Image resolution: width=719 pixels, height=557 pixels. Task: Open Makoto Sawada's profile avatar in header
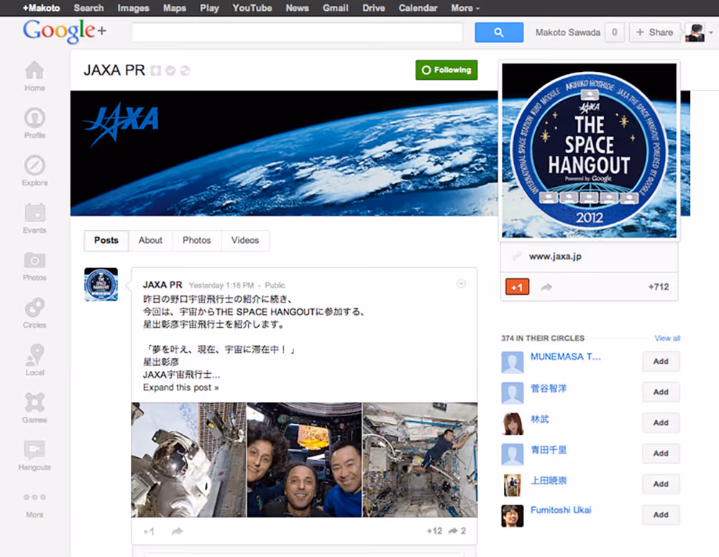click(x=695, y=32)
